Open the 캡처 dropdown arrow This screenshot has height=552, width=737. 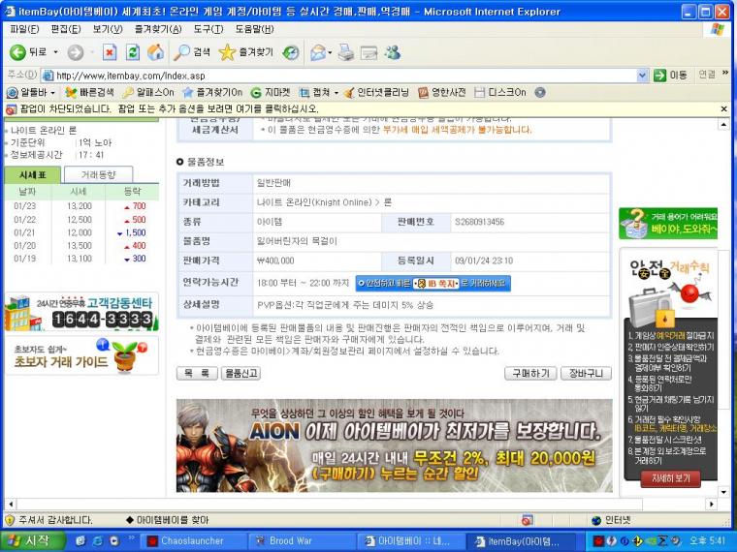pos(336,93)
